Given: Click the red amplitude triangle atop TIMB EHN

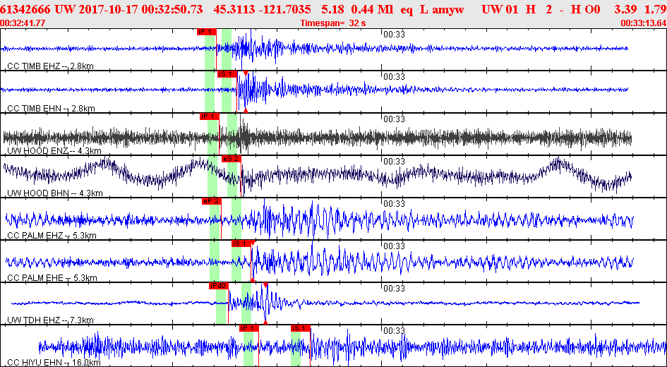Looking at the screenshot, I should click(x=246, y=73).
